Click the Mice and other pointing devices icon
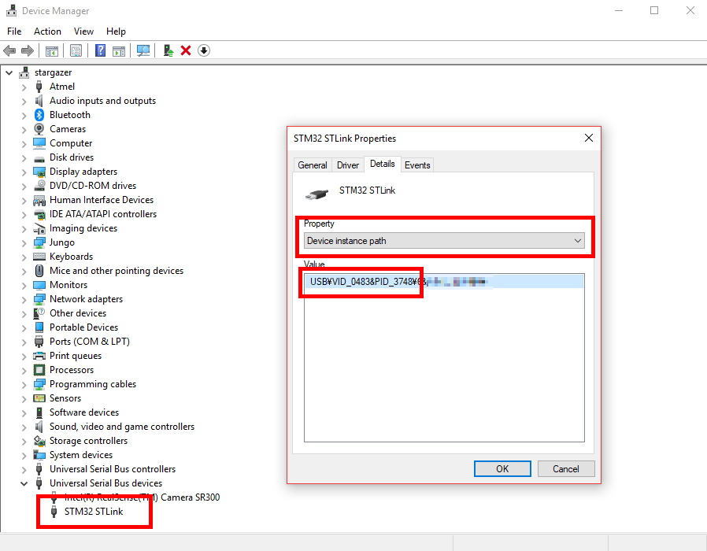Screen dimensions: 707x551 (x=39, y=271)
